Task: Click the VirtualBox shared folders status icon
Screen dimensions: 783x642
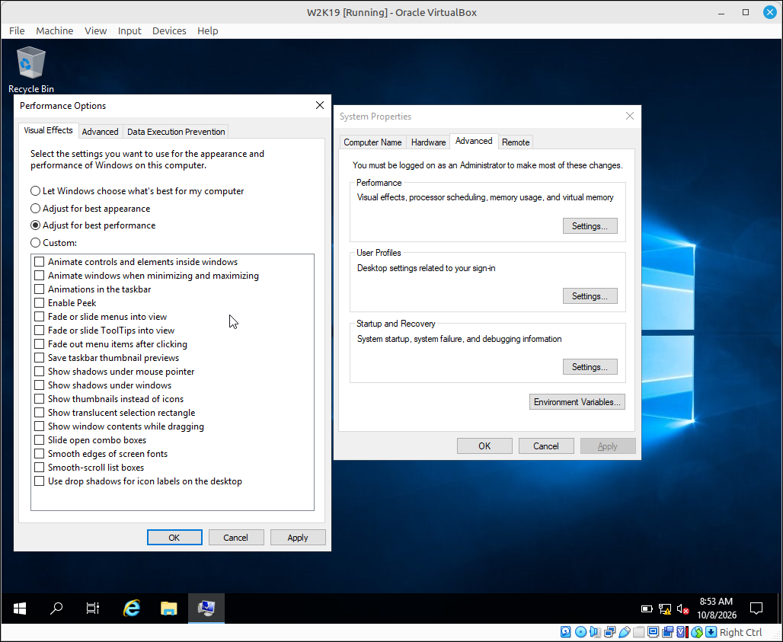Action: pyautogui.click(x=639, y=632)
